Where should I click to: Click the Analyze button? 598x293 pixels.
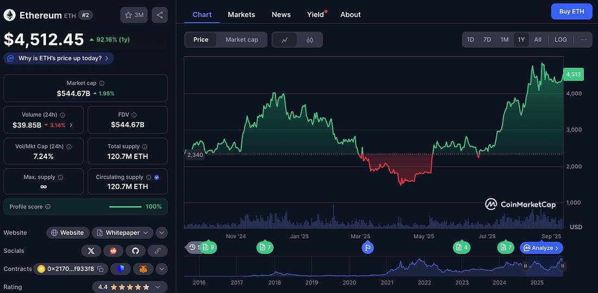541,248
